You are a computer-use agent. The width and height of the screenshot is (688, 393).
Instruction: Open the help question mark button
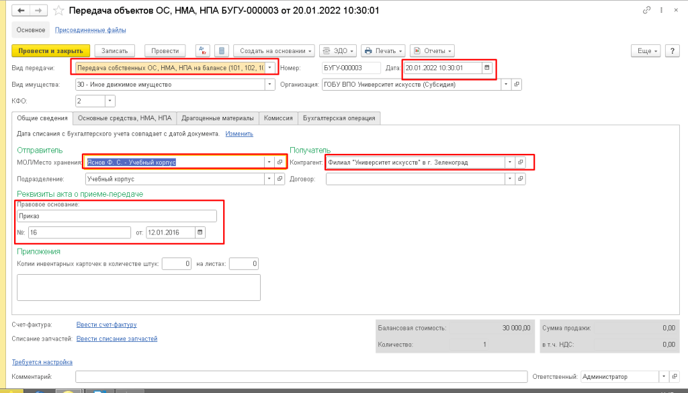[x=671, y=51]
